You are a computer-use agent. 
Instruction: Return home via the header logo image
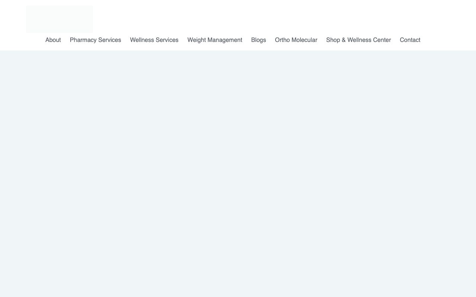(x=59, y=19)
